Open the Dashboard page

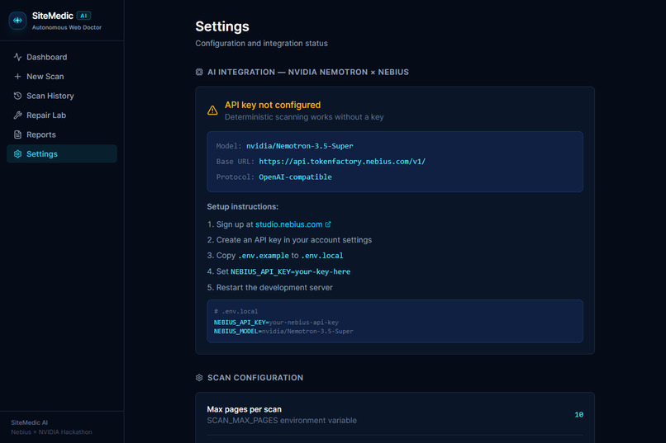click(x=62, y=57)
